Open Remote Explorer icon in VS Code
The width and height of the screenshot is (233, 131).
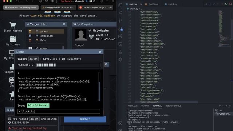coord(121,44)
